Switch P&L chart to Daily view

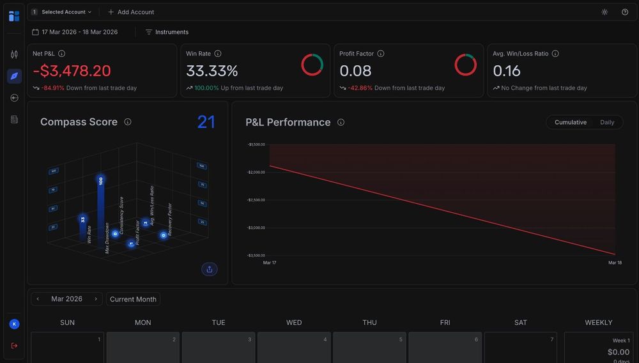[606, 122]
